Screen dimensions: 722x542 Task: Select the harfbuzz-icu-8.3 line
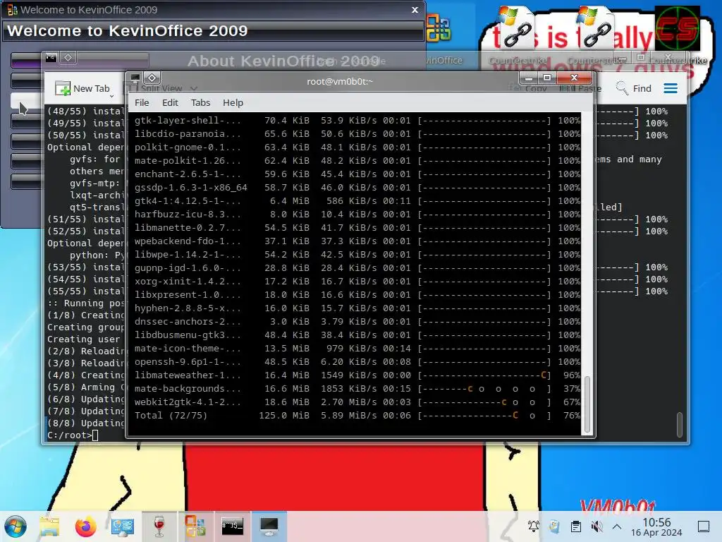click(357, 215)
